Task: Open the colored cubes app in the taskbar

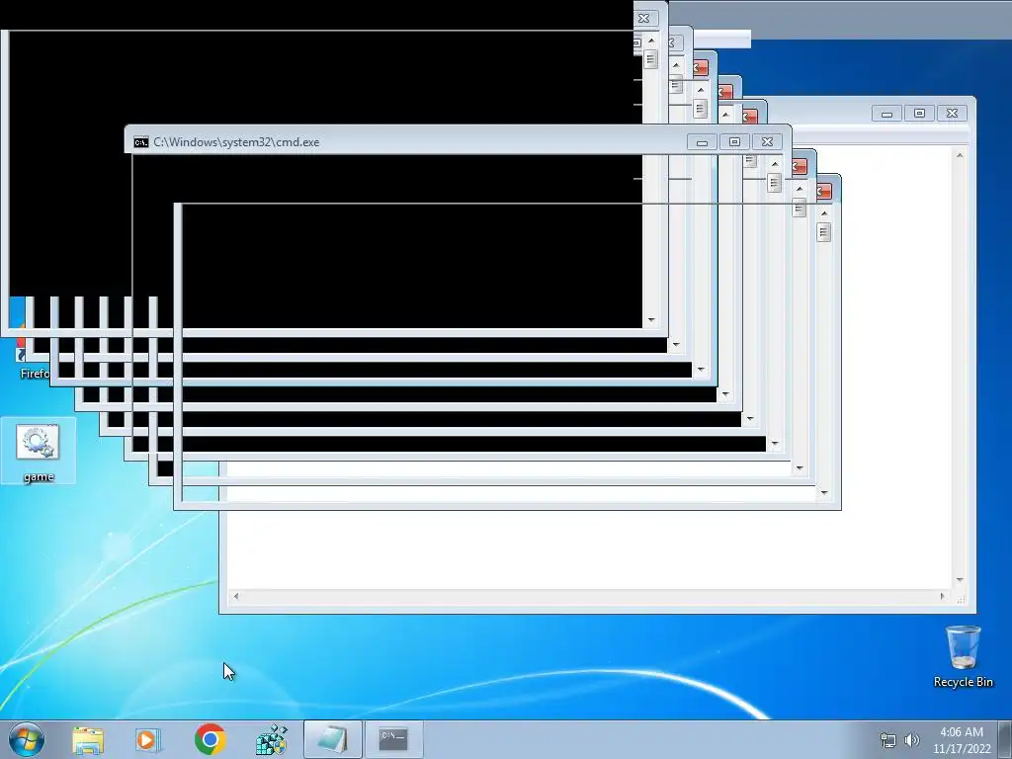Action: pos(271,739)
